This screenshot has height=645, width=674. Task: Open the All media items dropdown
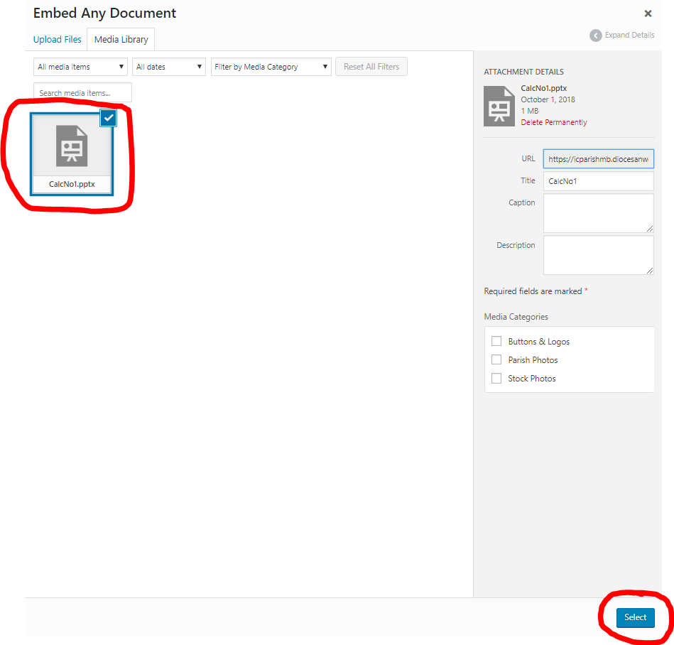pos(80,67)
